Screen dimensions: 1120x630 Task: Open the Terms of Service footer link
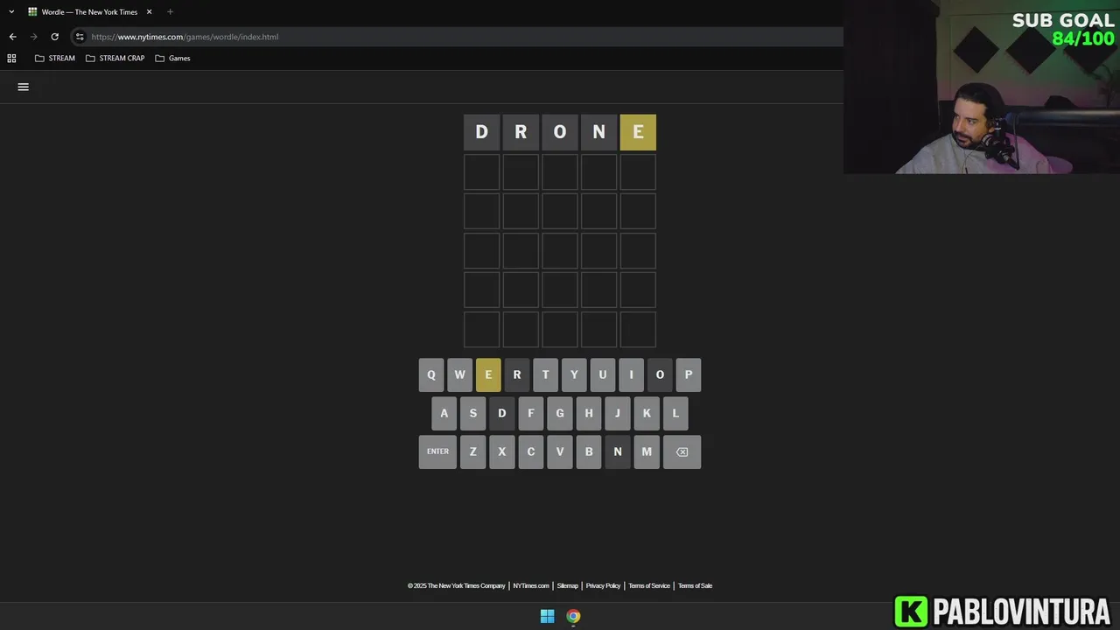point(649,585)
